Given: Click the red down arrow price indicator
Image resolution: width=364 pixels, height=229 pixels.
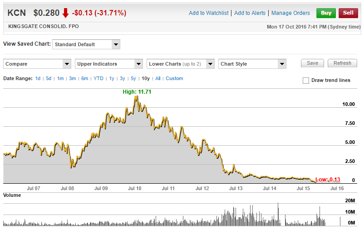Looking at the screenshot, I should [66, 13].
